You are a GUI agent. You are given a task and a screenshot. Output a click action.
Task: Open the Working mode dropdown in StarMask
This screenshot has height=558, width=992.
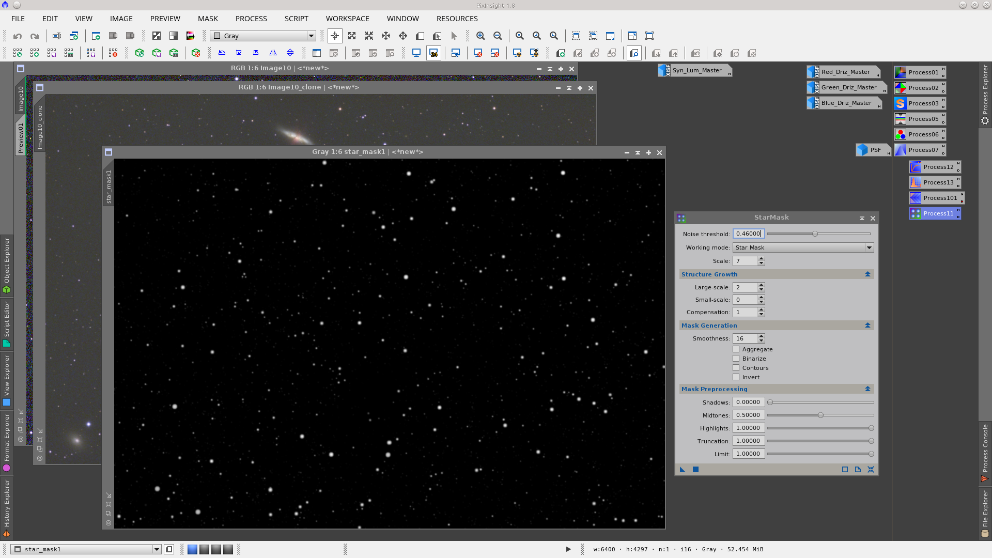tap(871, 247)
